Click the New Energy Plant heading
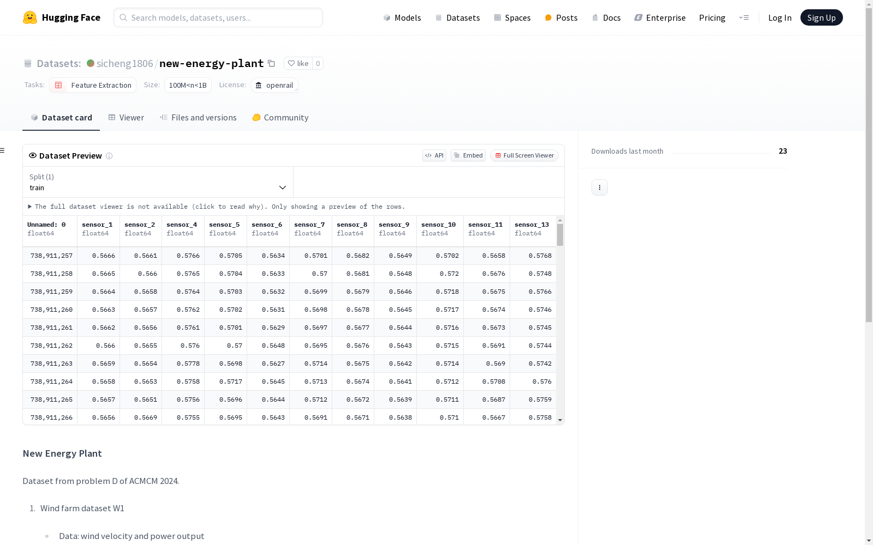 pos(62,453)
